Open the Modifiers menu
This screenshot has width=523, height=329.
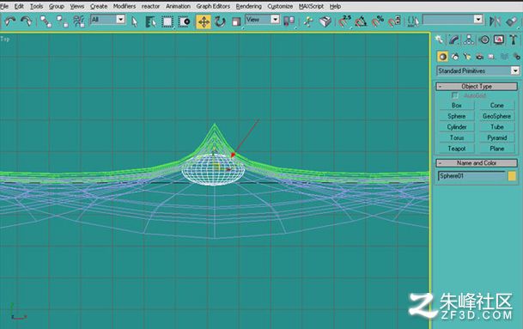pyautogui.click(x=125, y=6)
